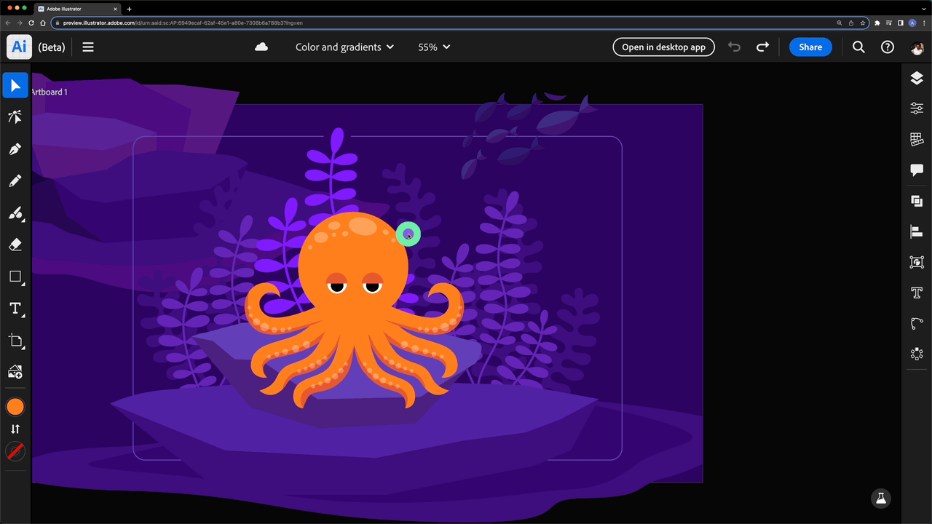Image resolution: width=932 pixels, height=524 pixels.
Task: Open the Help menu icon
Action: pos(887,47)
